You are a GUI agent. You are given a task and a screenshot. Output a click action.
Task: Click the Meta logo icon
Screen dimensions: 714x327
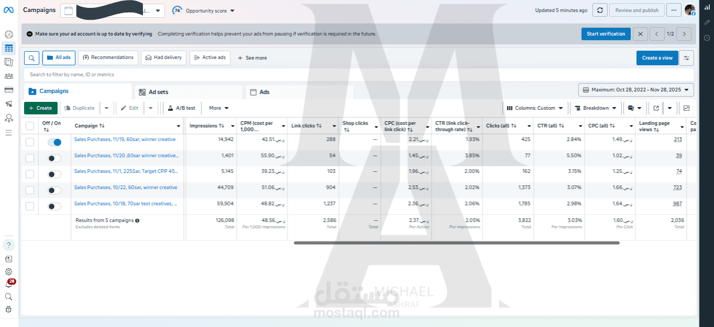pos(8,10)
